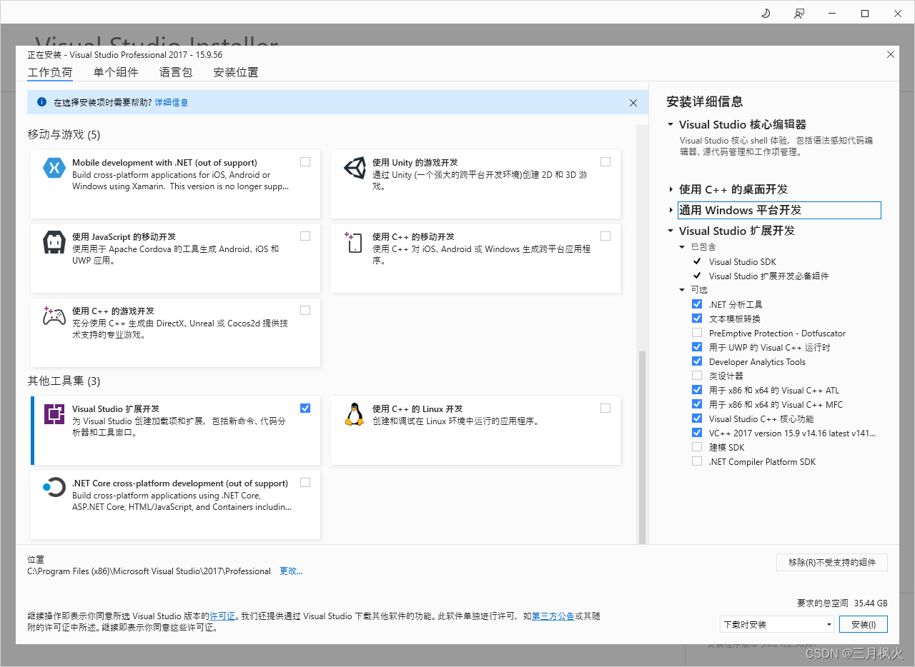
Task: Switch to 单个组件 tab
Action: 116,72
